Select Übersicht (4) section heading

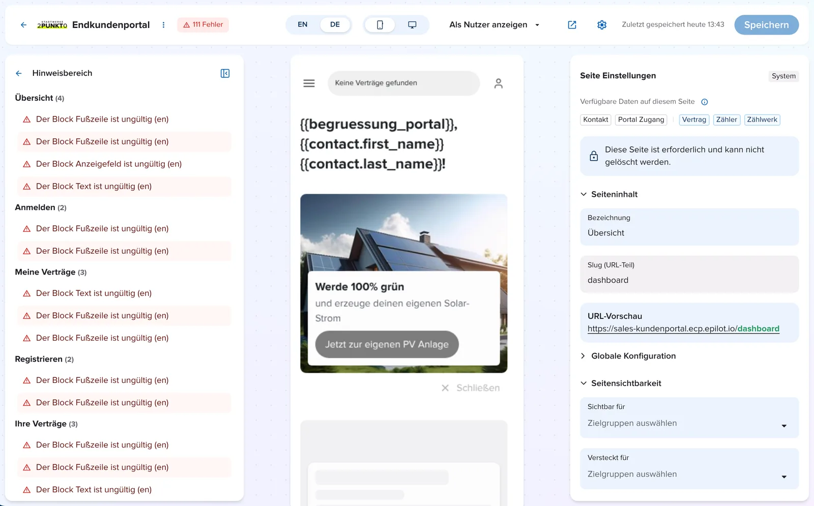point(40,98)
